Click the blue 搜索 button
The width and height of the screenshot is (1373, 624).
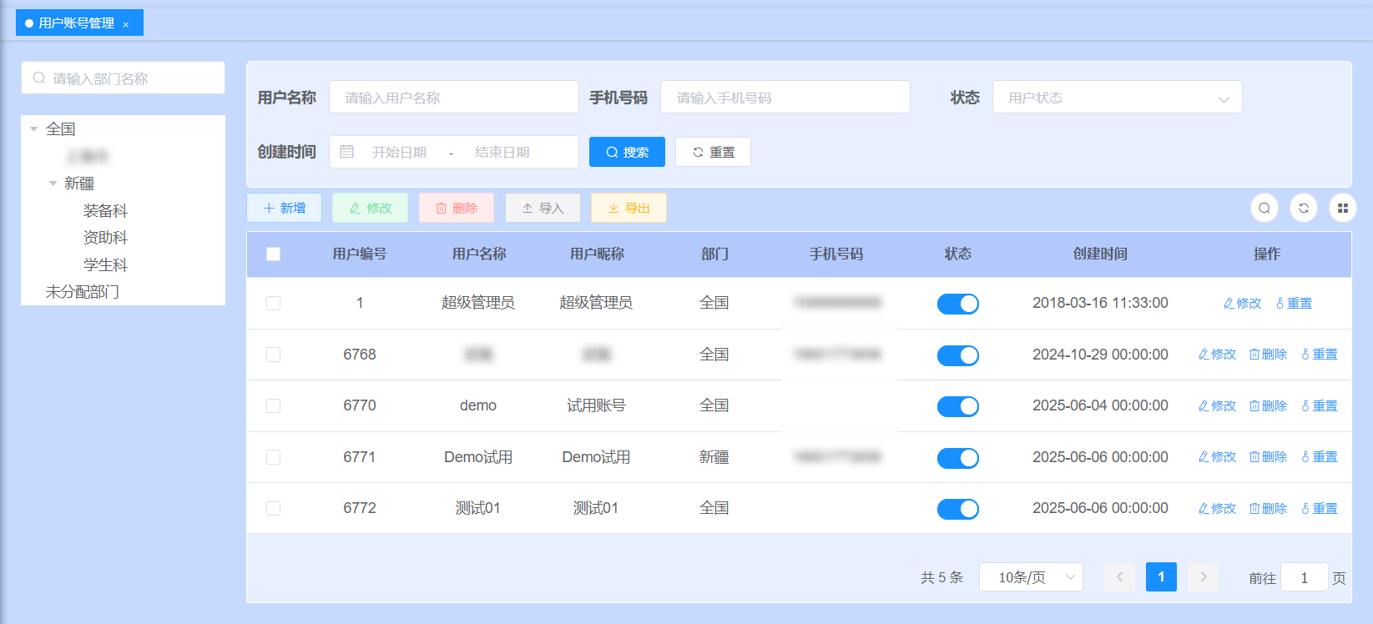(x=626, y=152)
